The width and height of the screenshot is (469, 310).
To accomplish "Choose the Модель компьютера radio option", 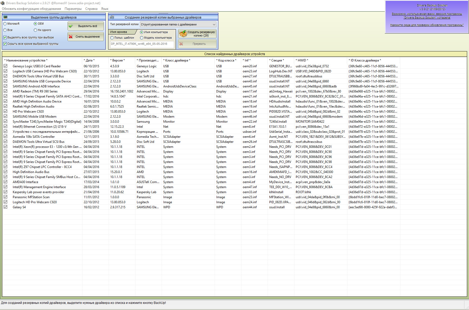I will (142, 38).
